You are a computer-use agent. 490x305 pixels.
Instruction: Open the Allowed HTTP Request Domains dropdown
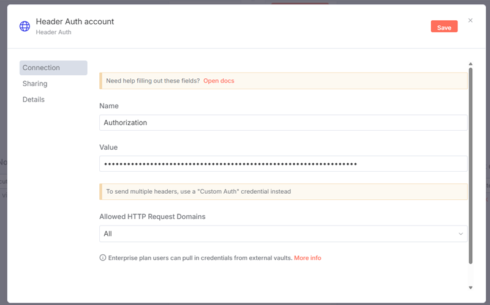tap(283, 234)
